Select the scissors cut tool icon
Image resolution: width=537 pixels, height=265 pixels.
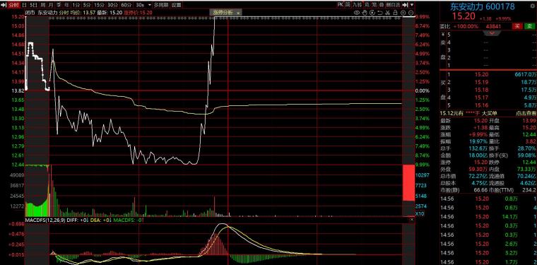pos(388,13)
